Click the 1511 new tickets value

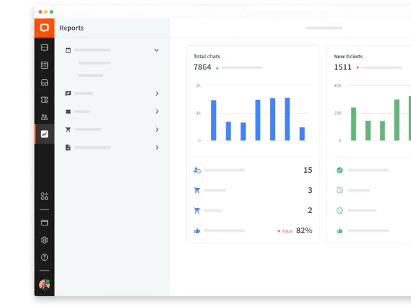click(342, 67)
